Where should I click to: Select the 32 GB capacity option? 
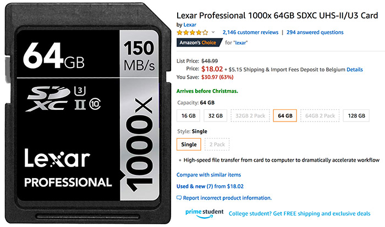(x=216, y=116)
